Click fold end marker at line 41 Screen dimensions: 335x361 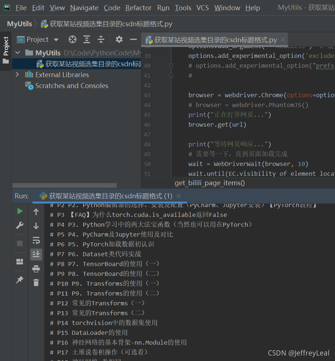coord(171,76)
